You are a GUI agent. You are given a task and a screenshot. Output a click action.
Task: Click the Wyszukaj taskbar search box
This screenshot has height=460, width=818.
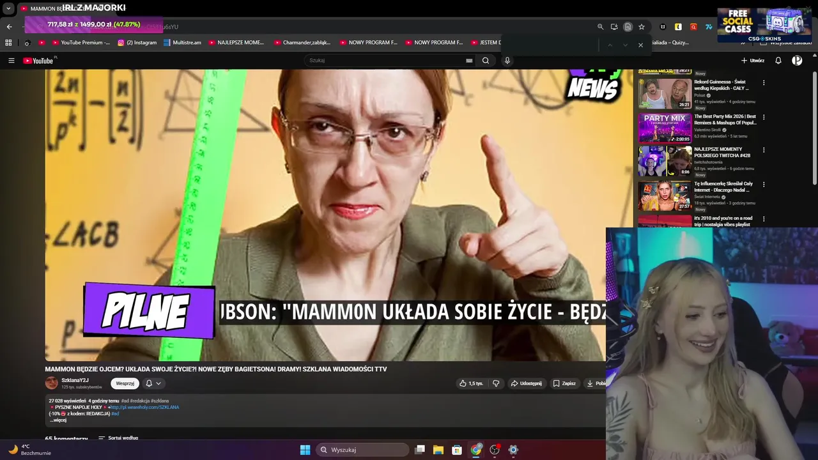click(x=363, y=450)
